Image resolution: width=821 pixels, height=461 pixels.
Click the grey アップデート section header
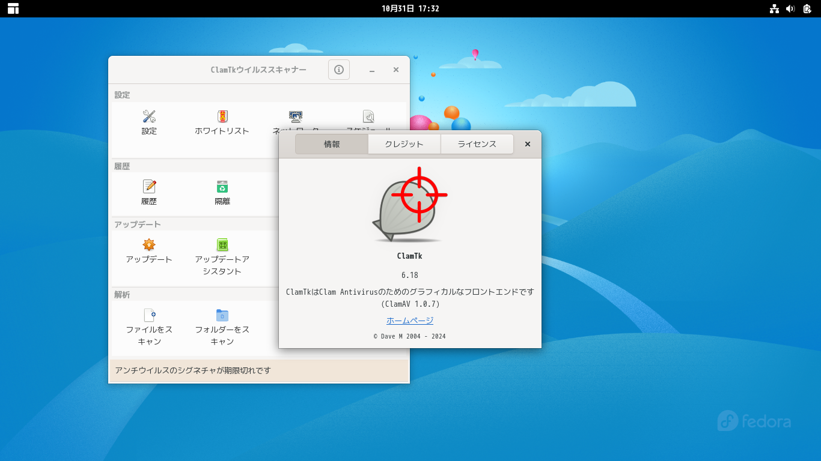[138, 224]
